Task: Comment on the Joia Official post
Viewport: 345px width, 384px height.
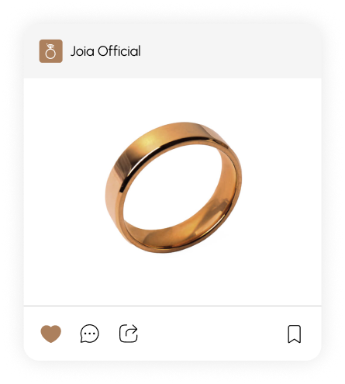Action: tap(89, 334)
